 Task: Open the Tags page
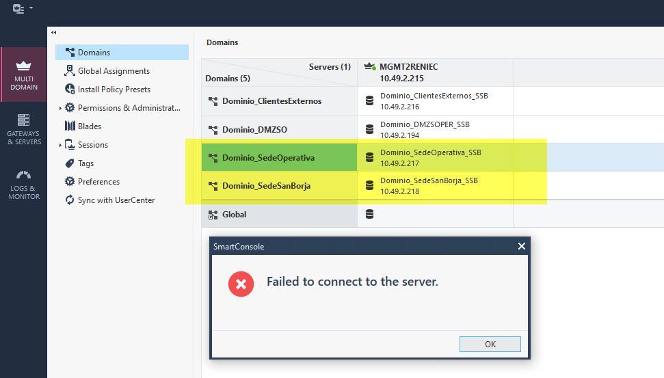(x=85, y=163)
